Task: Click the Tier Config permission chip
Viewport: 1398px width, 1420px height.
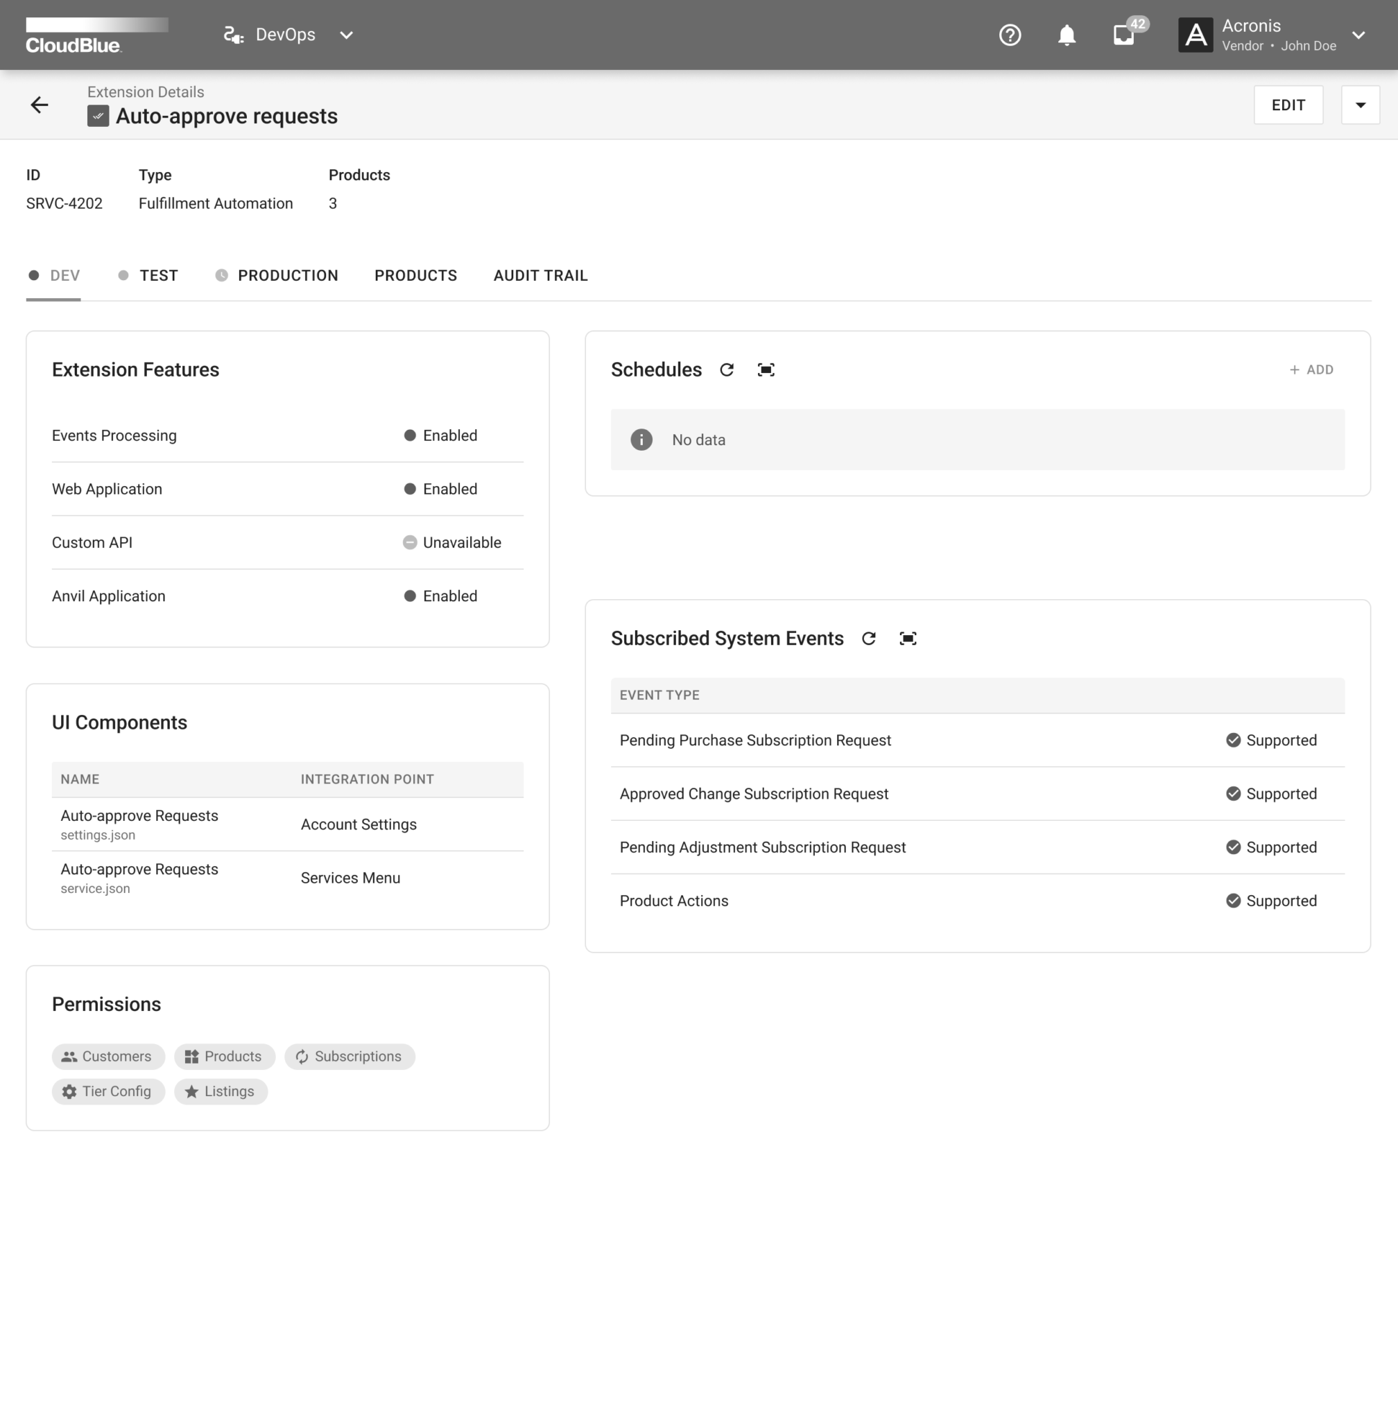Action: pyautogui.click(x=109, y=1091)
